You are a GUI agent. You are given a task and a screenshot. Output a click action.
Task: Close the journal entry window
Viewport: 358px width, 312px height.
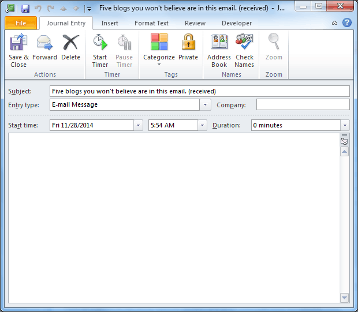(340, 6)
